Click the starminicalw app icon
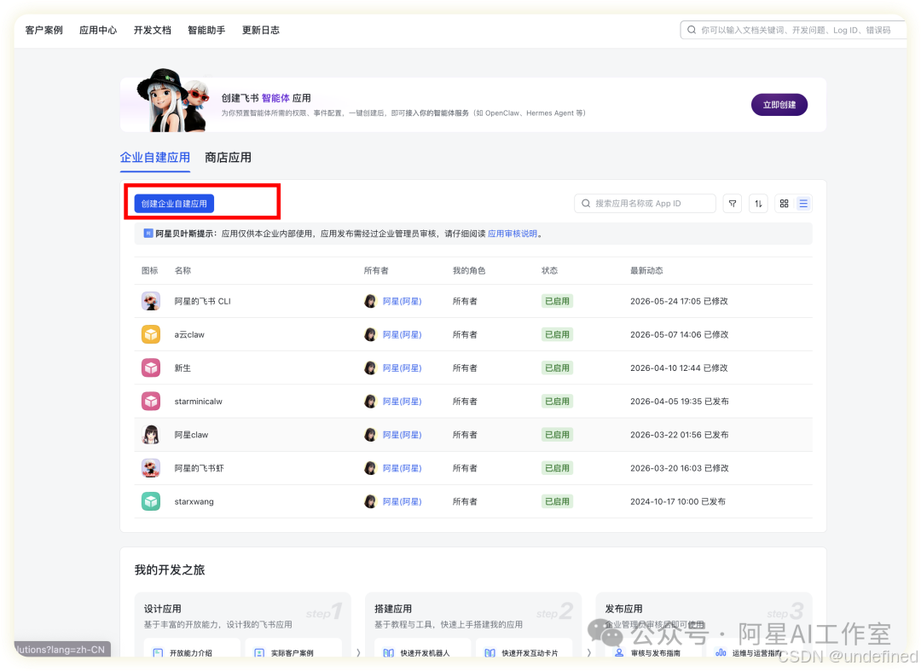This screenshot has height=671, width=921. point(151,402)
